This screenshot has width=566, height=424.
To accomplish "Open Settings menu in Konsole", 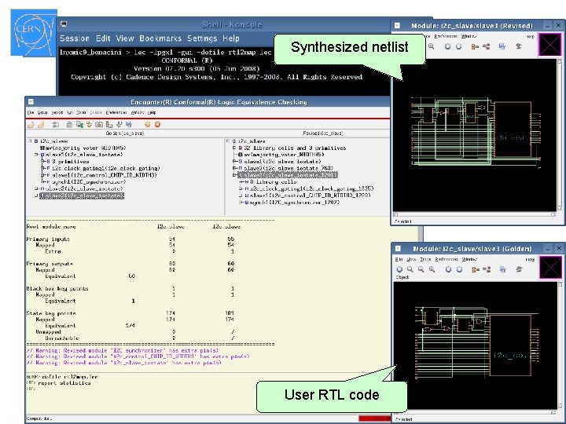I will (x=202, y=38).
